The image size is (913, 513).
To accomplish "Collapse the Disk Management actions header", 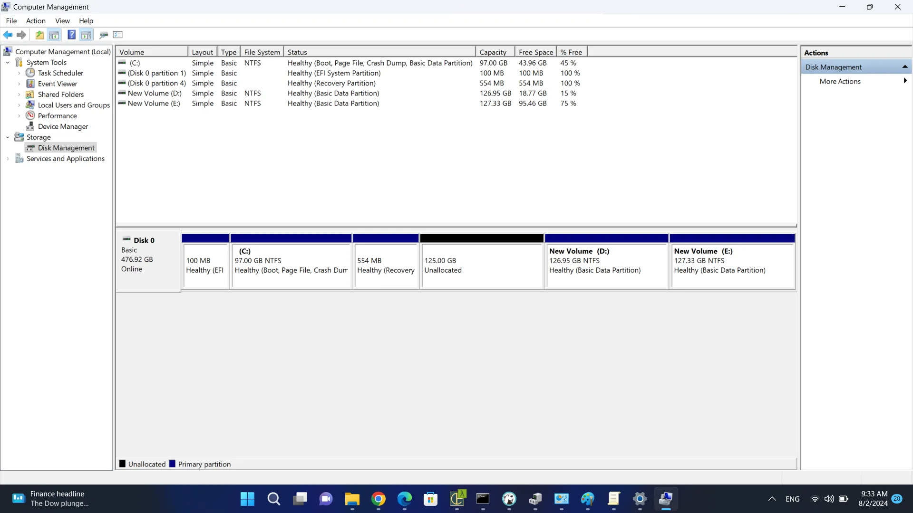I will coord(904,67).
